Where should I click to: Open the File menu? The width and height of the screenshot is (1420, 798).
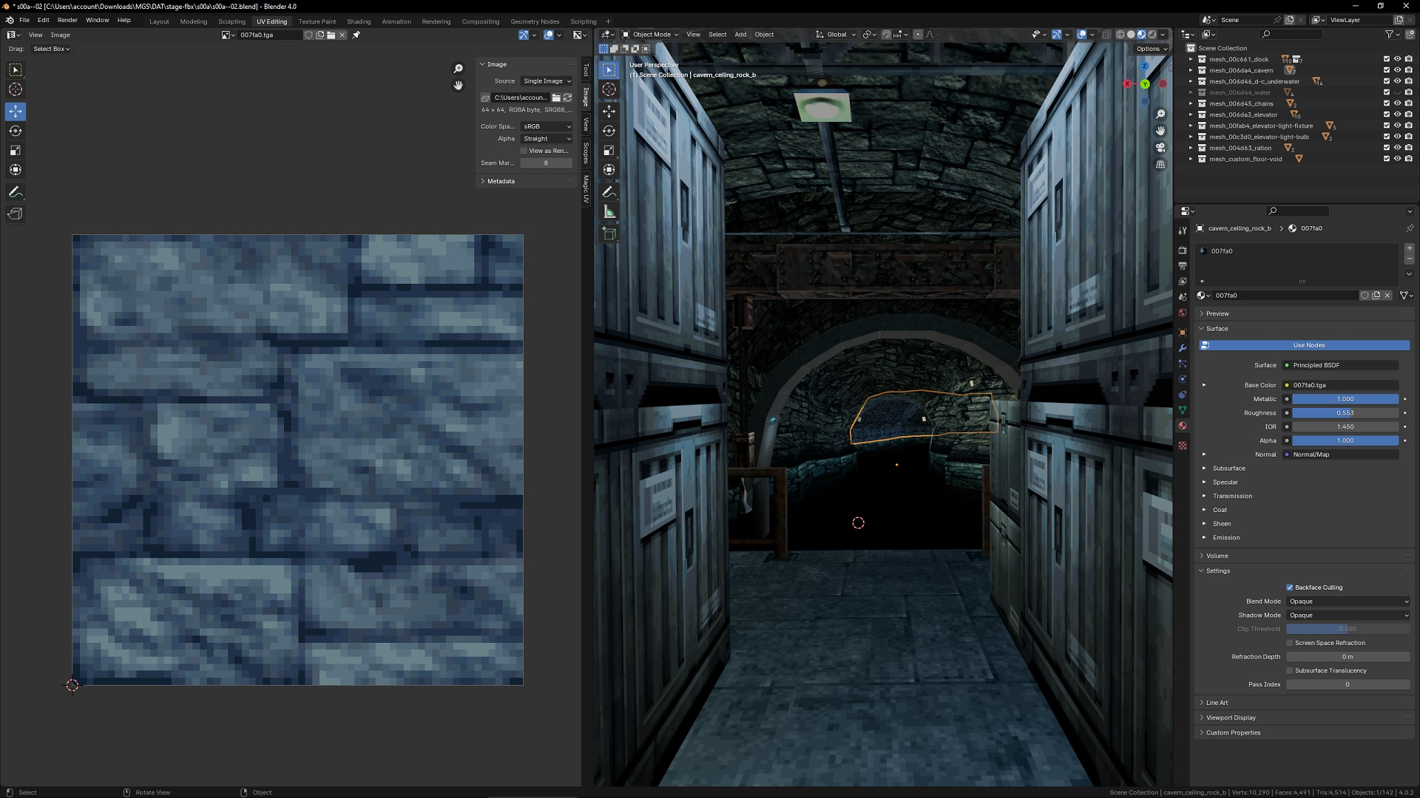[24, 20]
